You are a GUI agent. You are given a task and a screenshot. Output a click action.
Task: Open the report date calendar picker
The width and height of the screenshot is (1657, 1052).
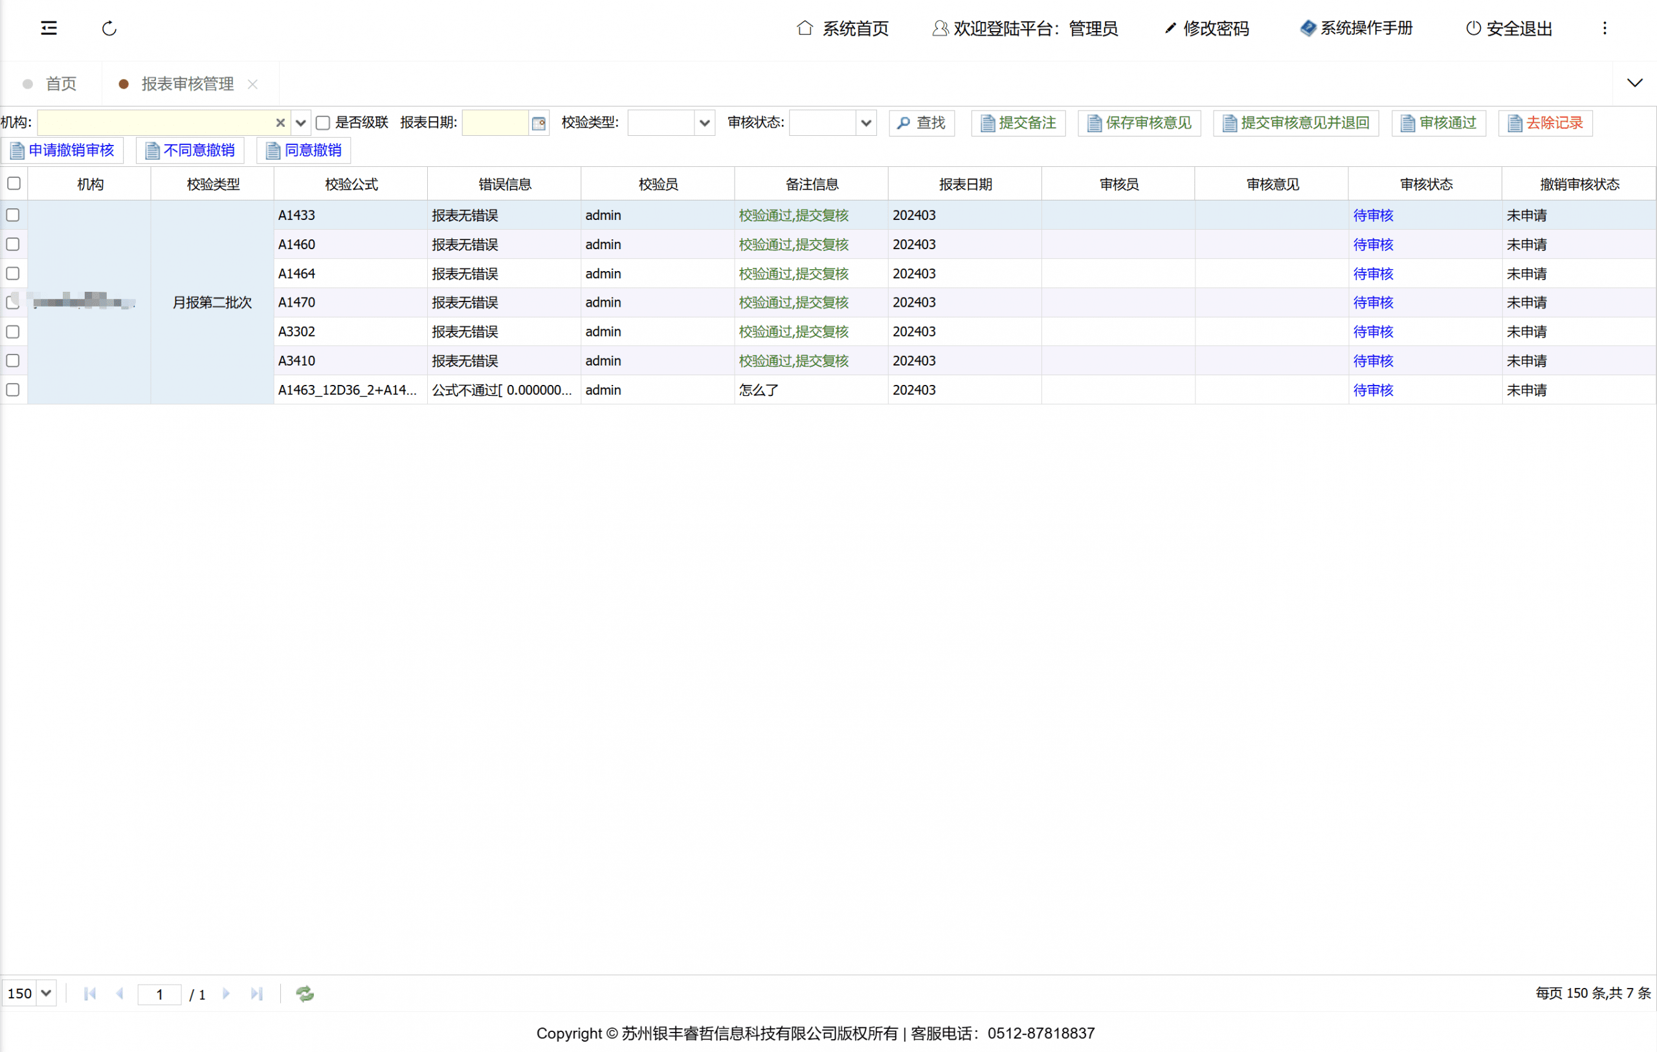[539, 123]
